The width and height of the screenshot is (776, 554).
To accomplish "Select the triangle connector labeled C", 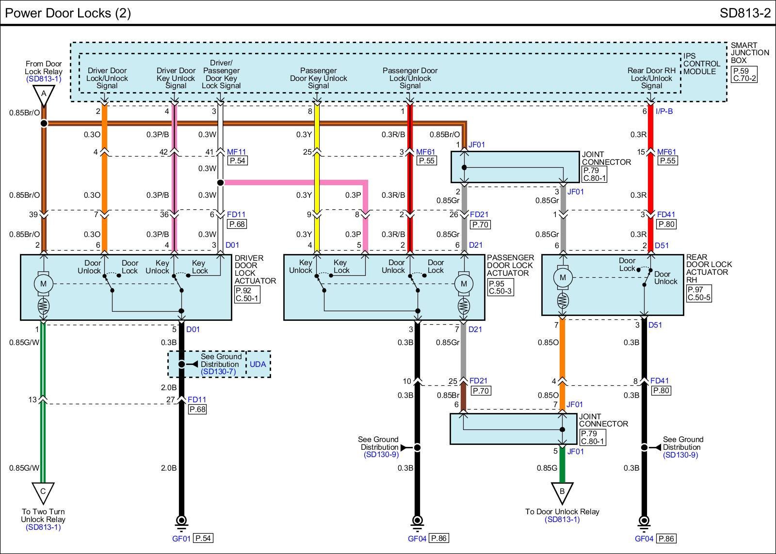I will [x=43, y=492].
